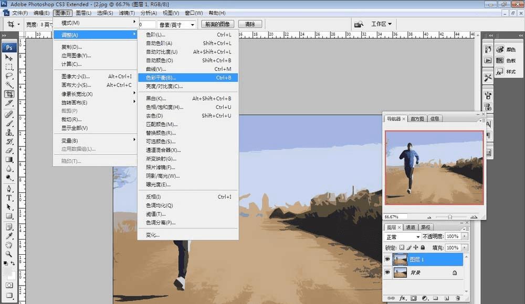Open the Styles (样式) panel icon
This screenshot has width=525, height=304.
point(500,72)
